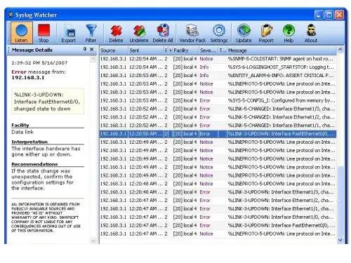Open the Export tool
Screen dimensions: 351x263
click(x=69, y=33)
